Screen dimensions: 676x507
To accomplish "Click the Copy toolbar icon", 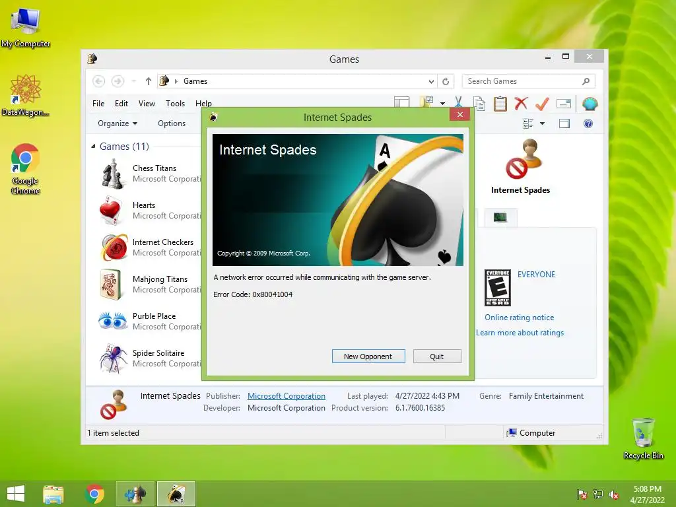I will (x=479, y=104).
